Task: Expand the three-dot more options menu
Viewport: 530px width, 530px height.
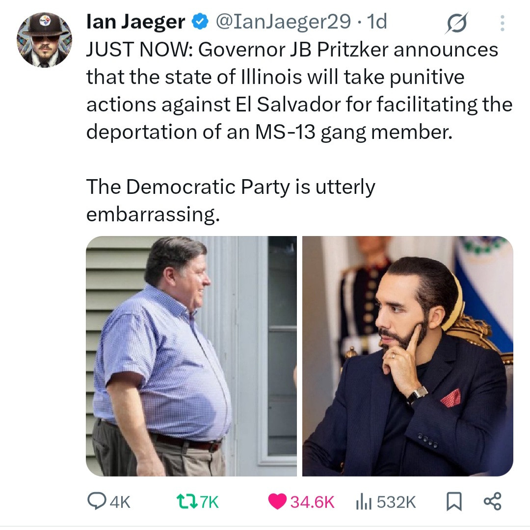Action: click(x=503, y=23)
